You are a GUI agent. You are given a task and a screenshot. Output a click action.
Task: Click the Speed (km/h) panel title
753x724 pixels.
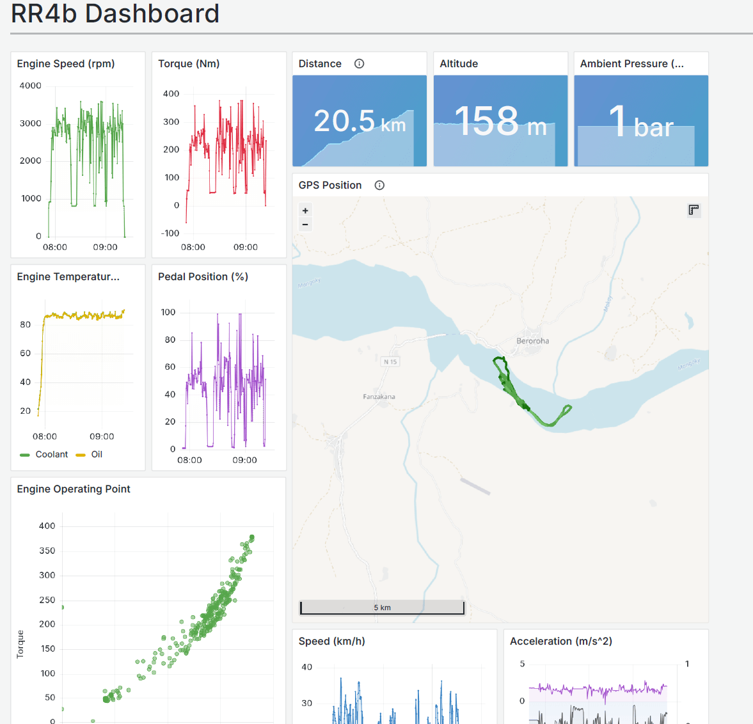click(x=331, y=641)
